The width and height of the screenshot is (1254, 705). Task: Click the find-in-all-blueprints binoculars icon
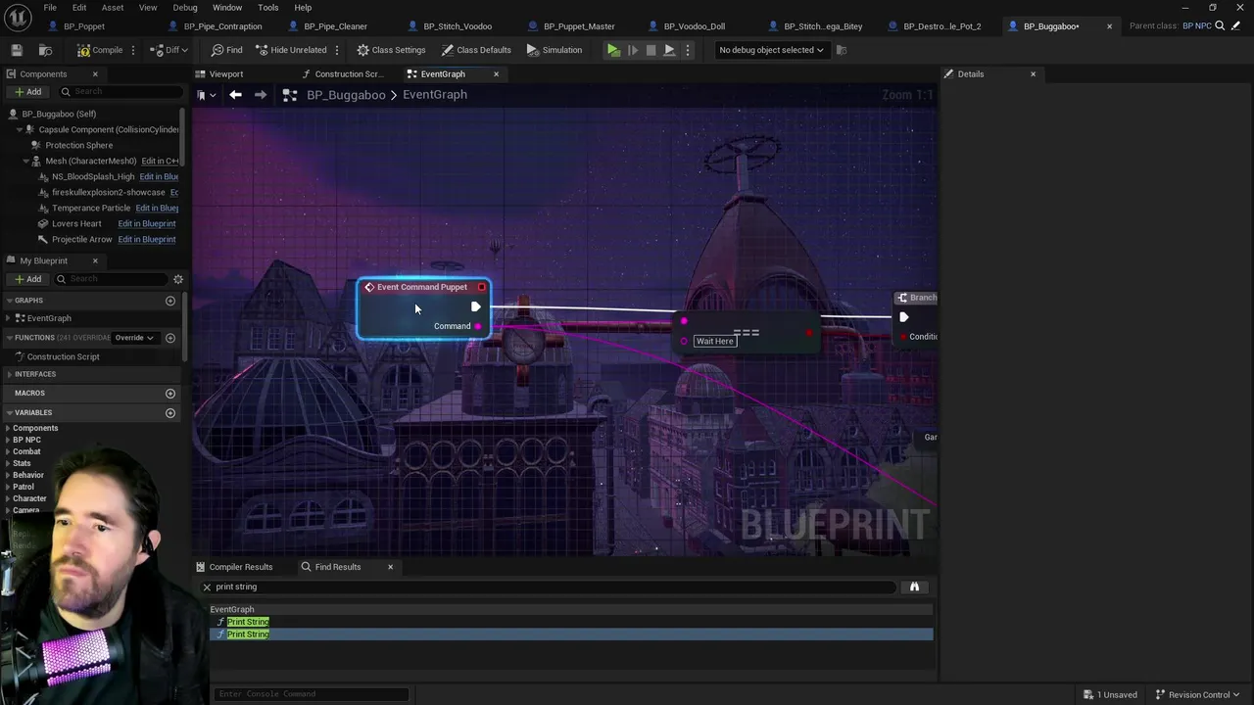click(x=914, y=587)
